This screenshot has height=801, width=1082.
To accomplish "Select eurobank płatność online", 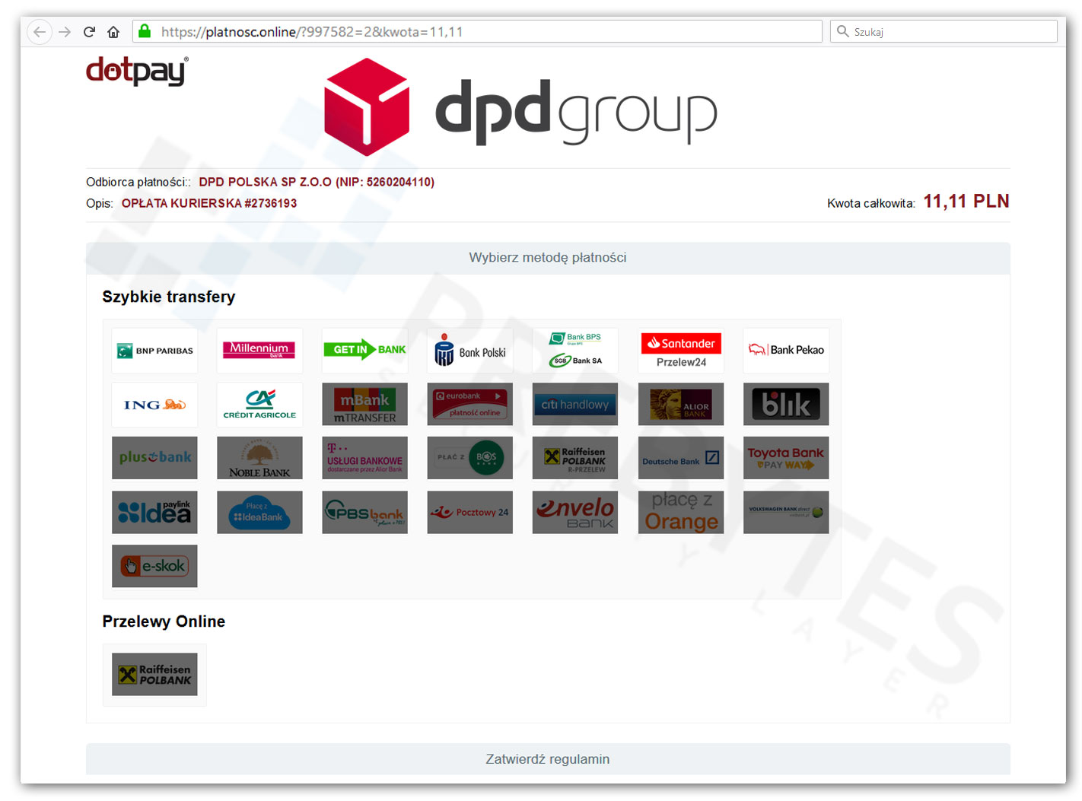I will point(469,405).
